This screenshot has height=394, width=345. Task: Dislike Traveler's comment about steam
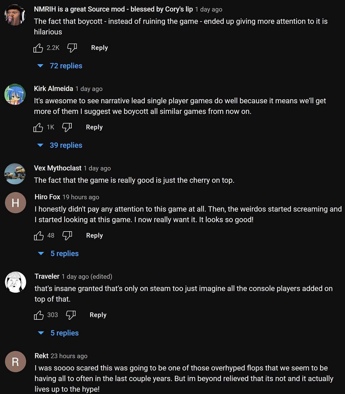[x=71, y=315]
